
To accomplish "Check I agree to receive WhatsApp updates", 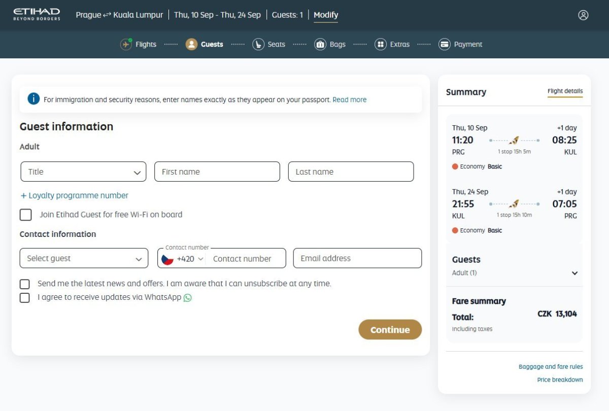I will (24, 297).
